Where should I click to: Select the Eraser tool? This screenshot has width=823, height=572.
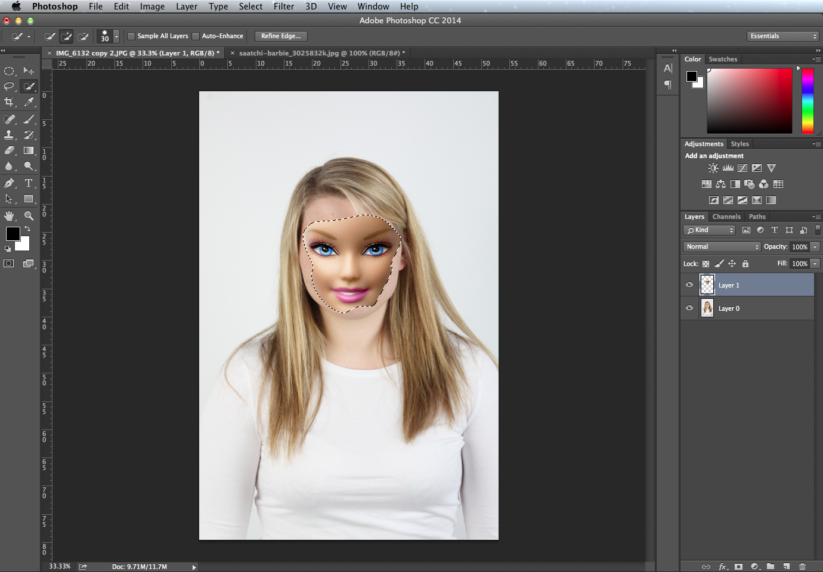click(x=9, y=151)
